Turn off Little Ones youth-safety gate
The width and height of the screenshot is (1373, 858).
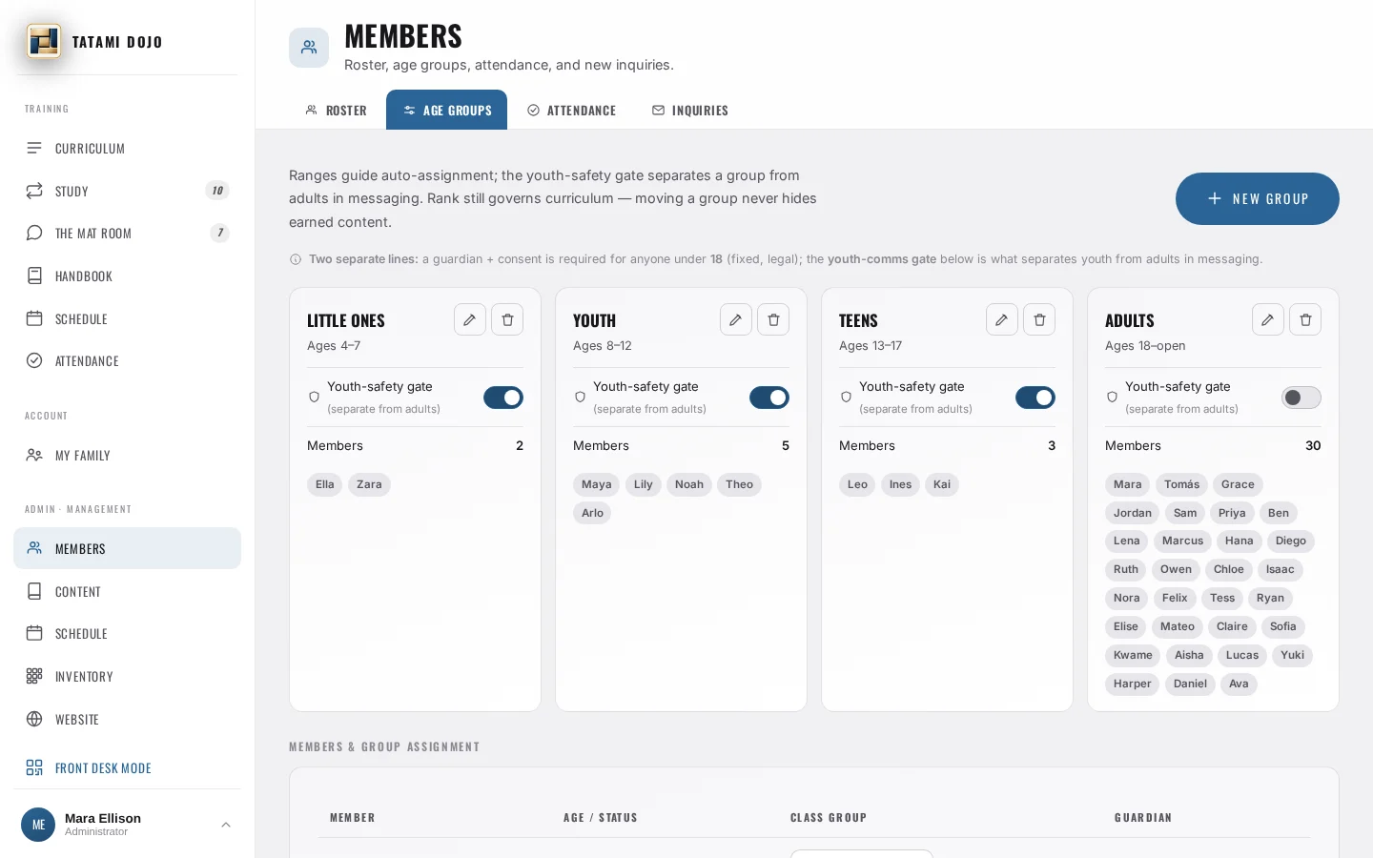(503, 398)
